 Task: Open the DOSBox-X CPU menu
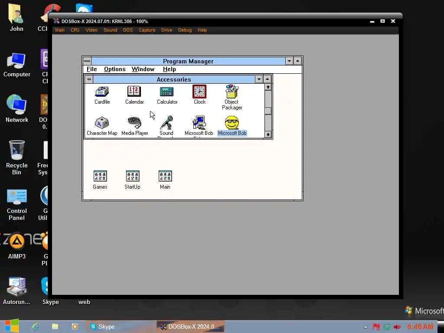tap(75, 30)
